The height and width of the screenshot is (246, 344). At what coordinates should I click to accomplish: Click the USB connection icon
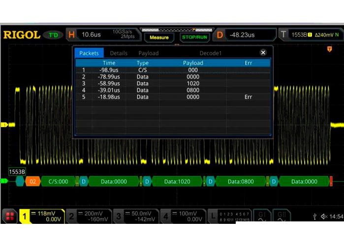coord(315,216)
